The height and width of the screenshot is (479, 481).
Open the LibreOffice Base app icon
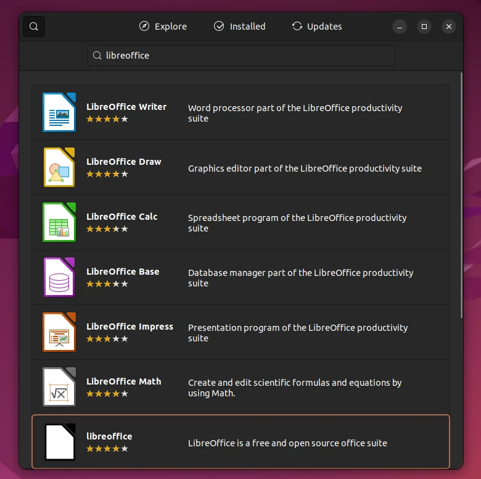[59, 277]
